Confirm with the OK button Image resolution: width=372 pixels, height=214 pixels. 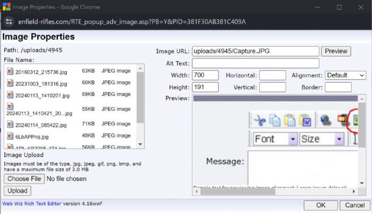coord(320,205)
